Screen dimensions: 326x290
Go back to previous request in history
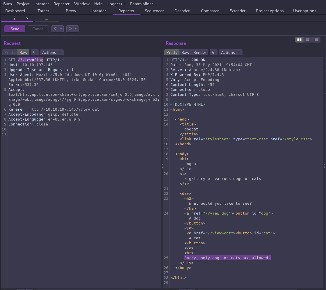tap(55, 29)
